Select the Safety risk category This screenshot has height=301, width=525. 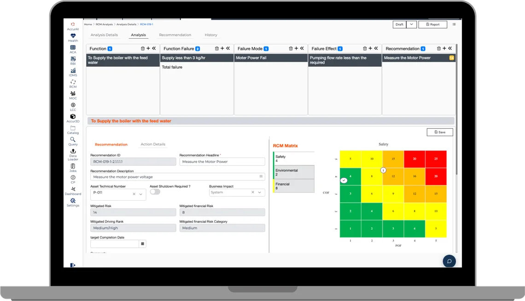(294, 158)
